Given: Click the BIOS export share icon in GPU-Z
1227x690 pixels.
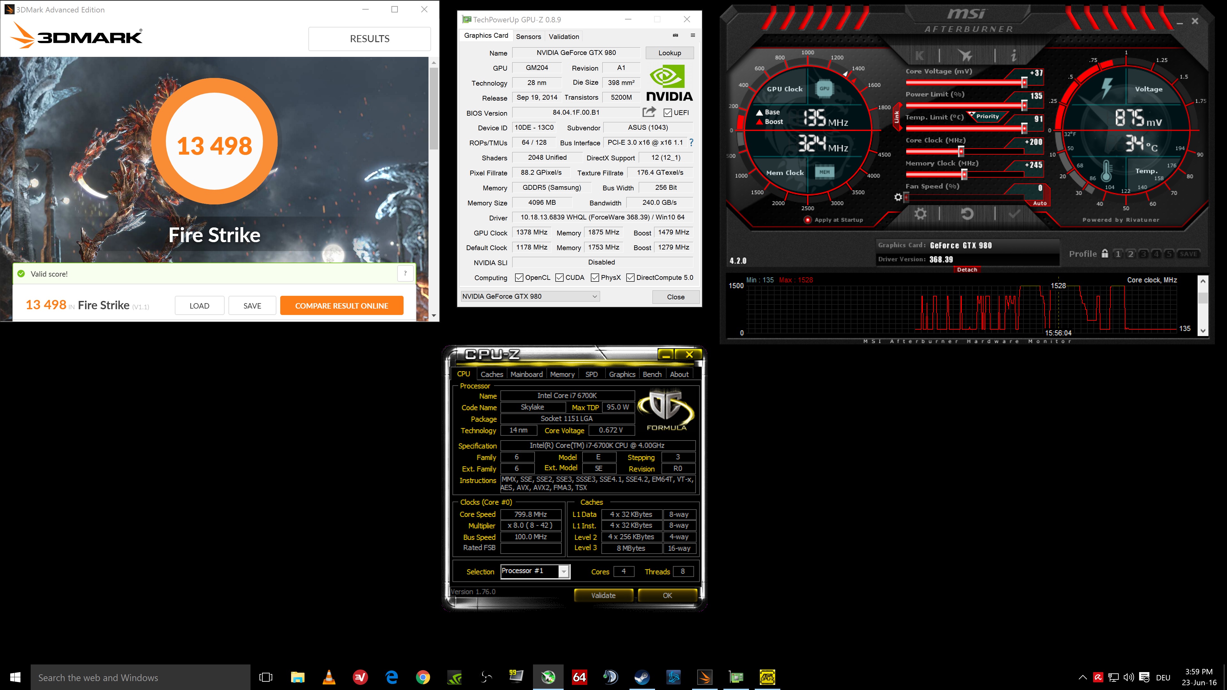Looking at the screenshot, I should tap(649, 112).
